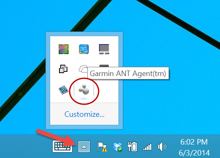Click the 6:02 PM clock
The height and width of the screenshot is (158, 220).
coord(194,142)
